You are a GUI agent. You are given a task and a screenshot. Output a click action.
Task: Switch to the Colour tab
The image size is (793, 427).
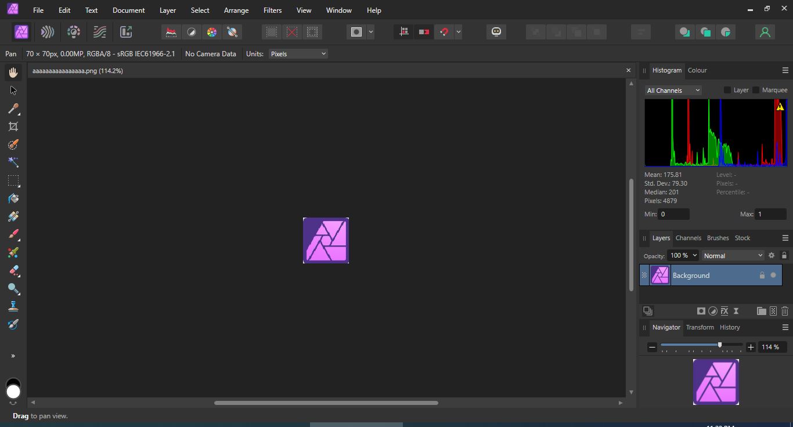pyautogui.click(x=697, y=70)
